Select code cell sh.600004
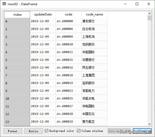The image size is (155, 137). point(68,29)
